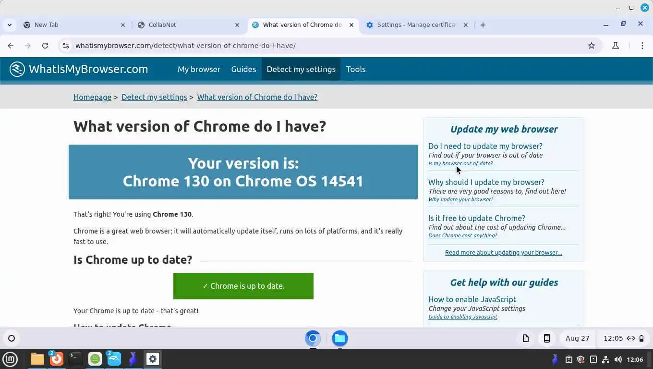Image resolution: width=653 pixels, height=369 pixels.
Task: Open Do I need to update my browser?
Action: (x=485, y=146)
